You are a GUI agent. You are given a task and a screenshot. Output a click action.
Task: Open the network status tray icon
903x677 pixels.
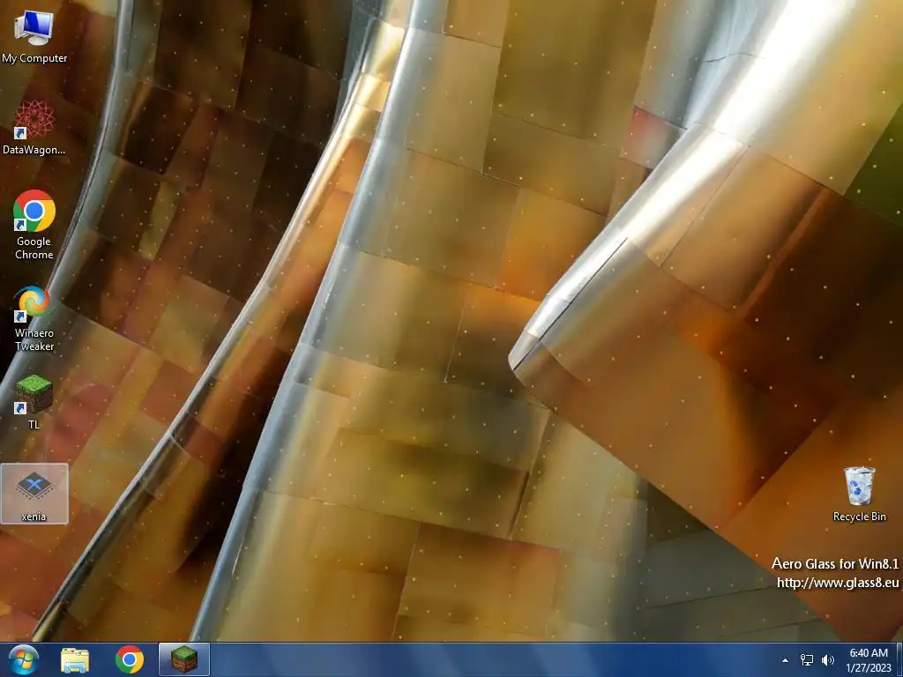point(807,660)
